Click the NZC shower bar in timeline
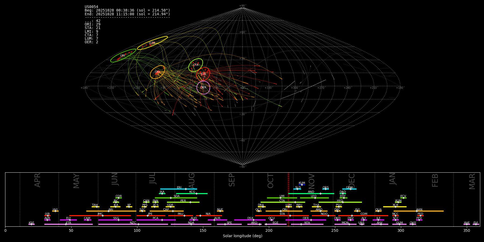 tap(133, 224)
